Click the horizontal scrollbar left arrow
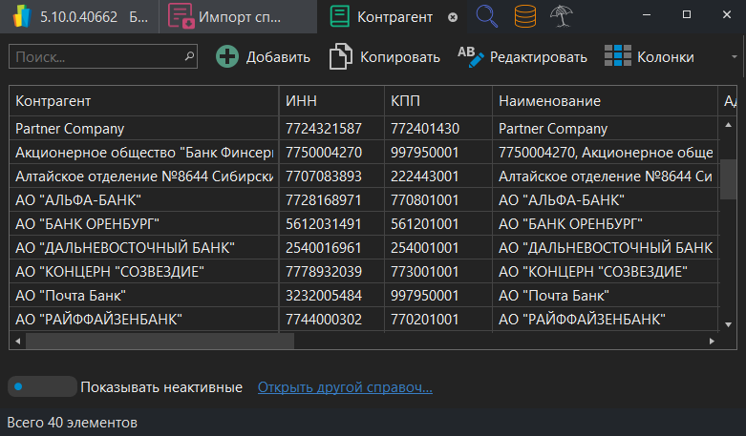The width and height of the screenshot is (746, 436). [x=17, y=341]
